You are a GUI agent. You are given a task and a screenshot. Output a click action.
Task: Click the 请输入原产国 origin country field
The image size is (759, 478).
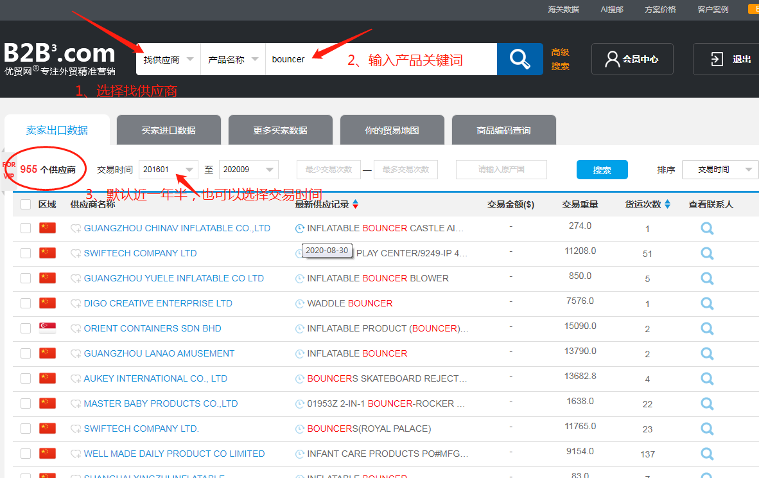[x=502, y=170]
